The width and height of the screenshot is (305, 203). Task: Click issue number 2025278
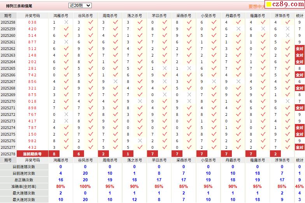coord(8,154)
